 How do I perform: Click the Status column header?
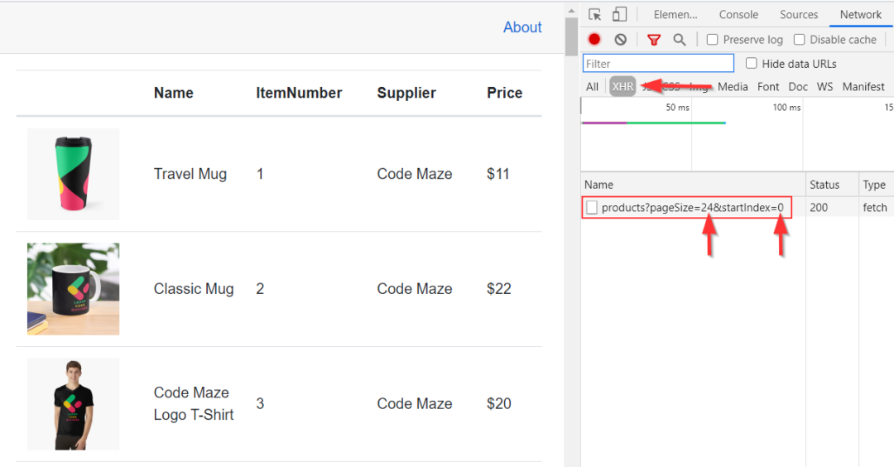(824, 185)
